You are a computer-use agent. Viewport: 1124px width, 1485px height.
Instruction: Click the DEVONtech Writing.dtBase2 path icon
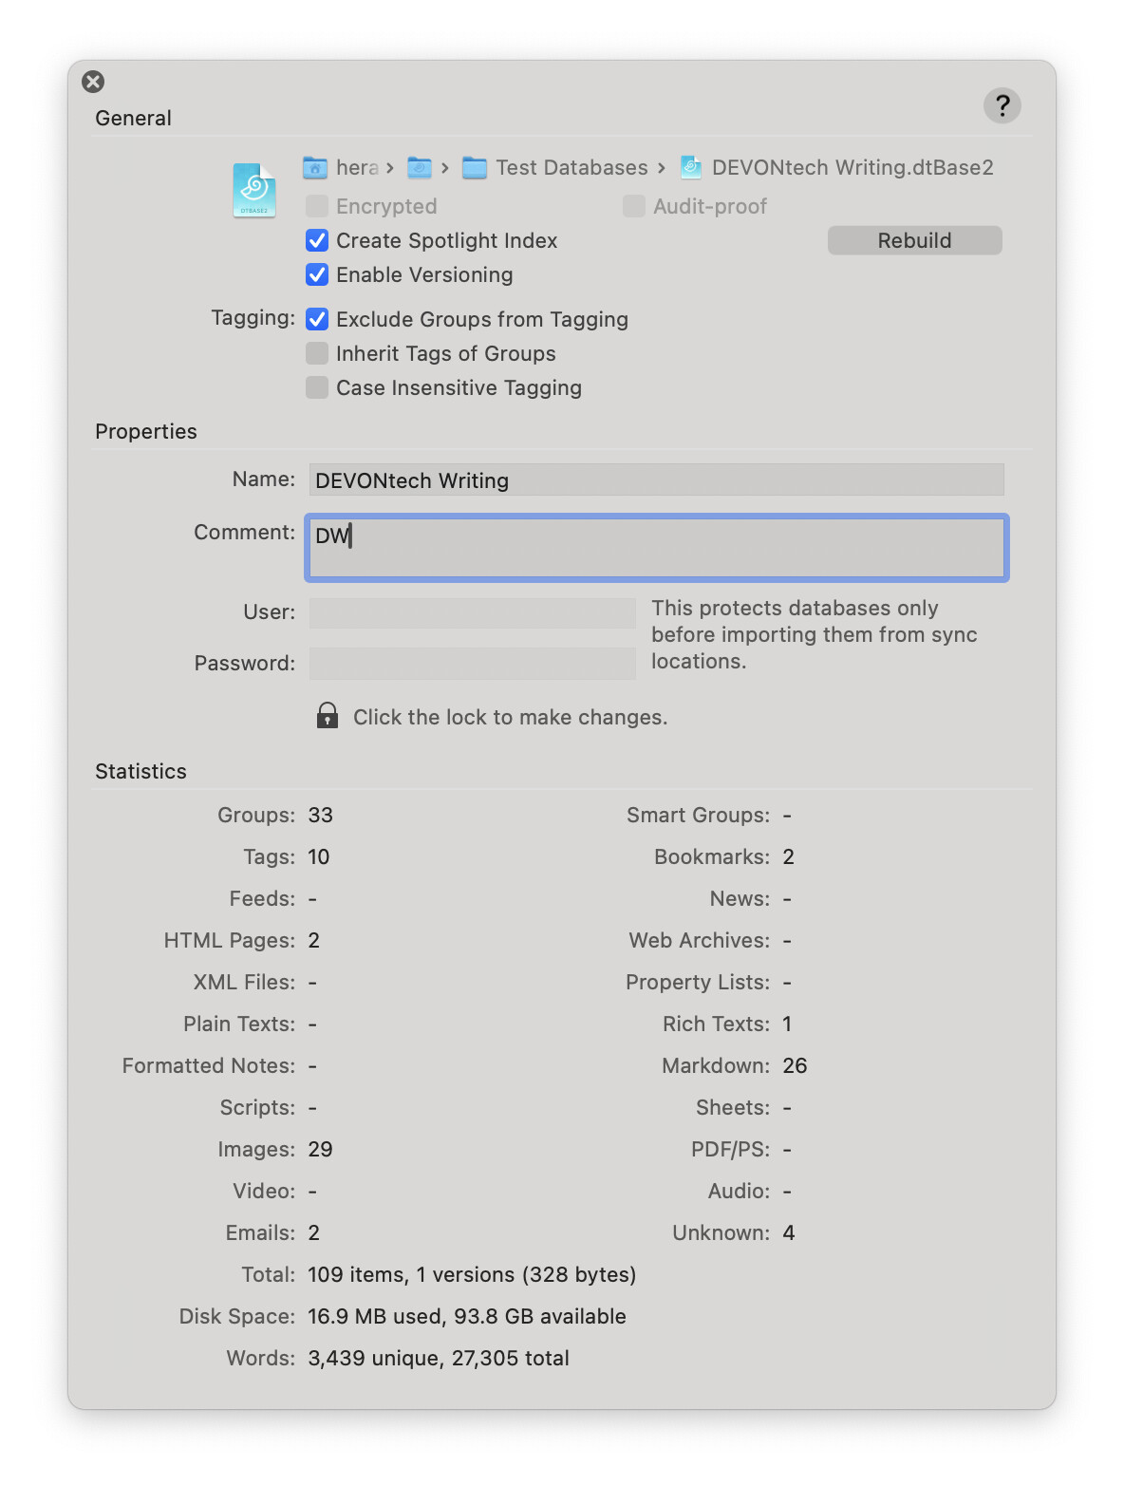(691, 168)
